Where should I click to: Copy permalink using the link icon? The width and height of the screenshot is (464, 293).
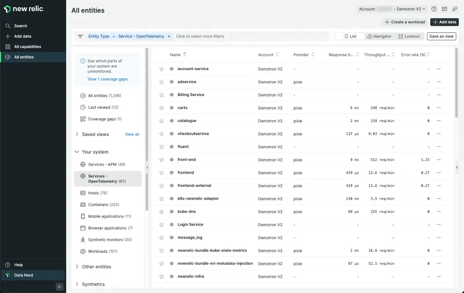[x=455, y=9]
